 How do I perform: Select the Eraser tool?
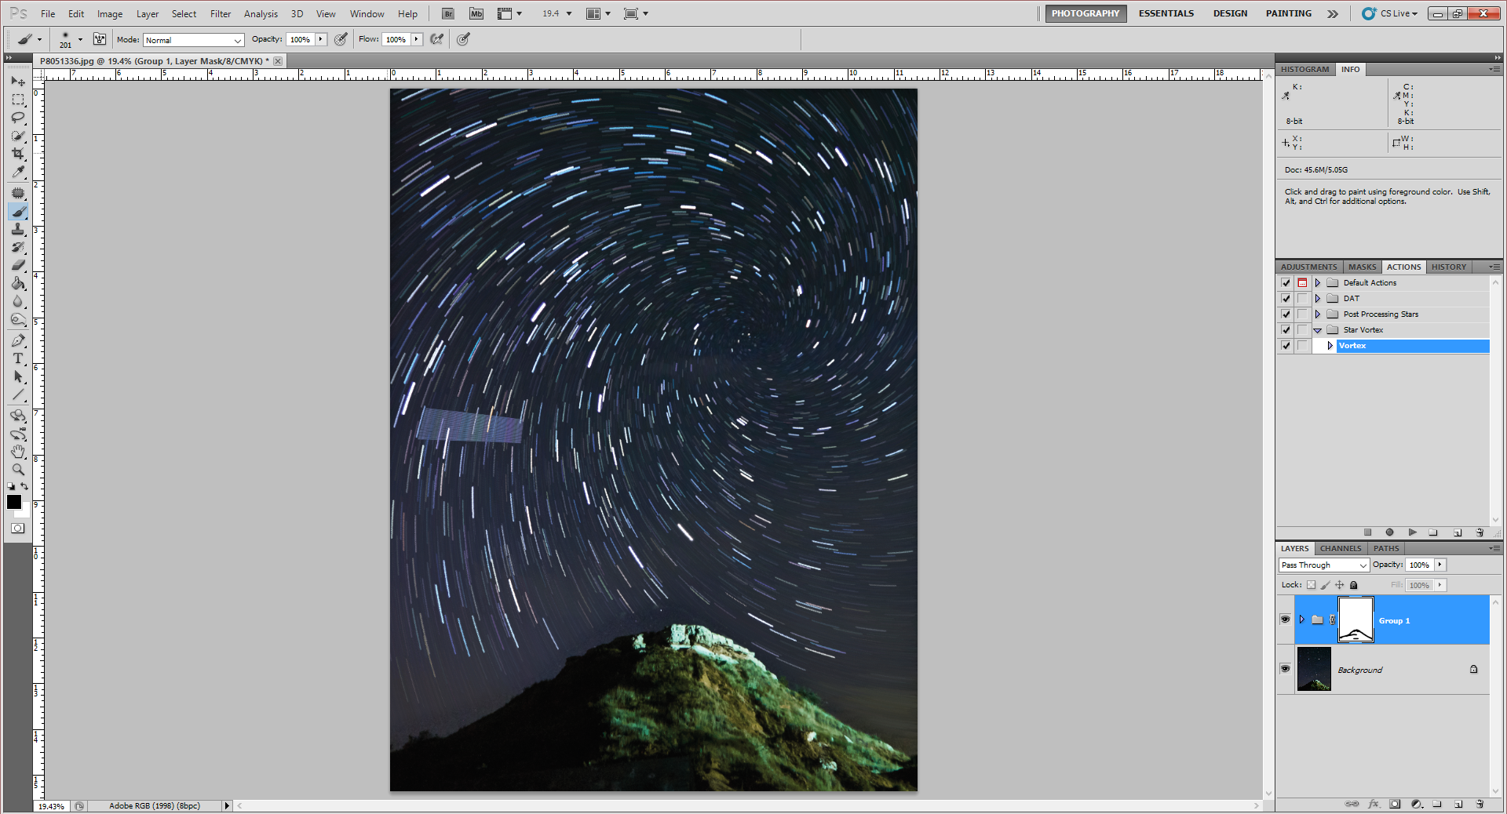pyautogui.click(x=18, y=266)
